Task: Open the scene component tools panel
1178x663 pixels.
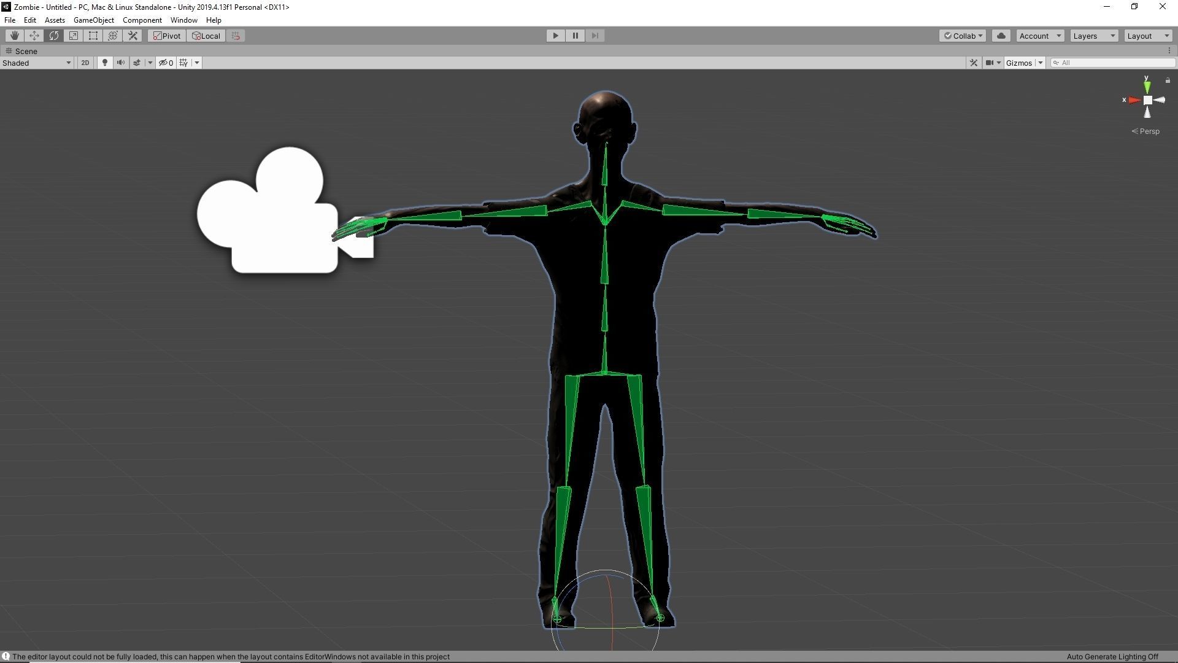Action: pyautogui.click(x=973, y=63)
